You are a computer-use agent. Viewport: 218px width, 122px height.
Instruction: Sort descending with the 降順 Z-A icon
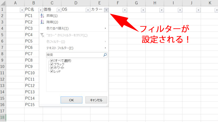point(42,22)
